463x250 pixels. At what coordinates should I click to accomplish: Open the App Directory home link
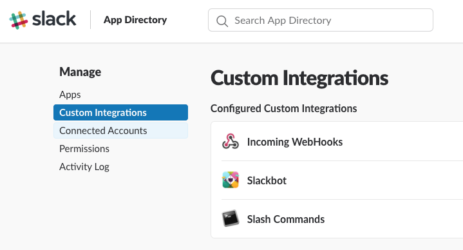(x=135, y=20)
